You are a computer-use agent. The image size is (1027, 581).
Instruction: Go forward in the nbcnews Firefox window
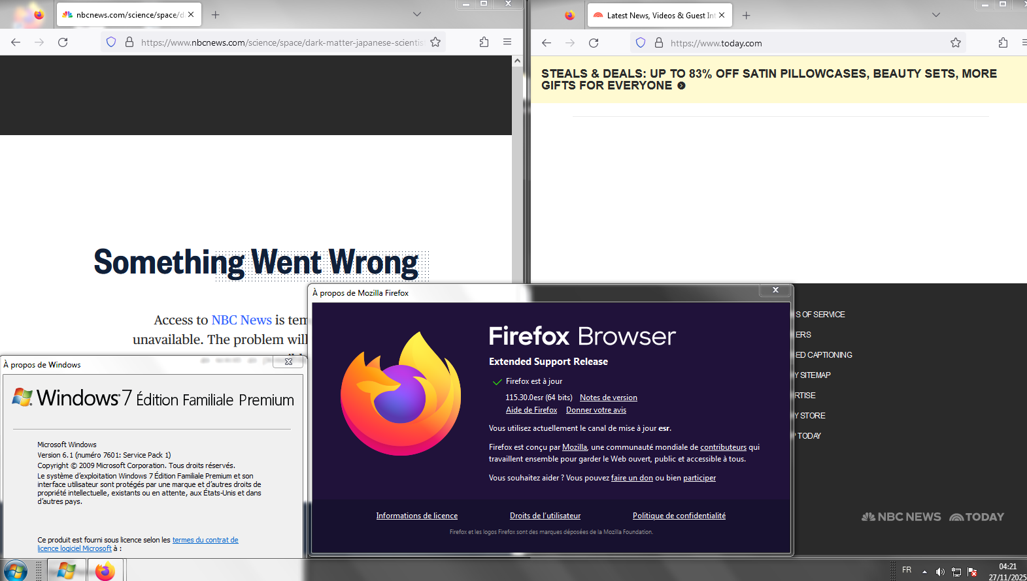(39, 42)
